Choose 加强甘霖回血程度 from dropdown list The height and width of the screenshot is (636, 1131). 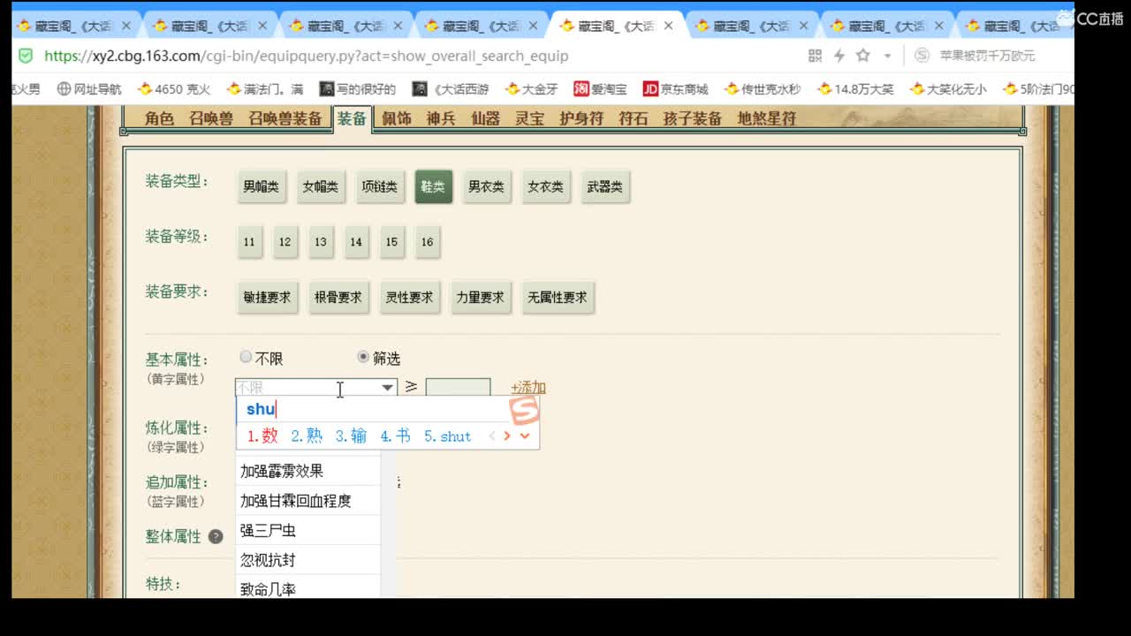point(307,501)
